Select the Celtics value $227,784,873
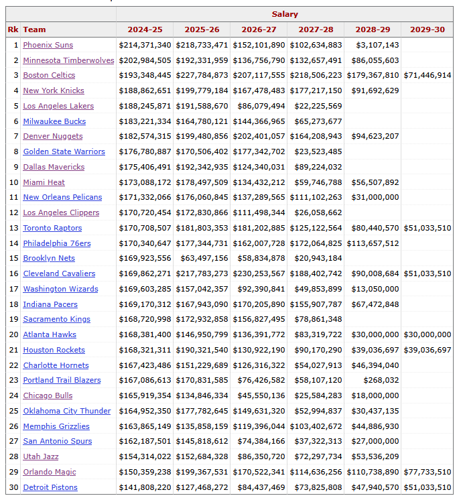 click(x=202, y=75)
